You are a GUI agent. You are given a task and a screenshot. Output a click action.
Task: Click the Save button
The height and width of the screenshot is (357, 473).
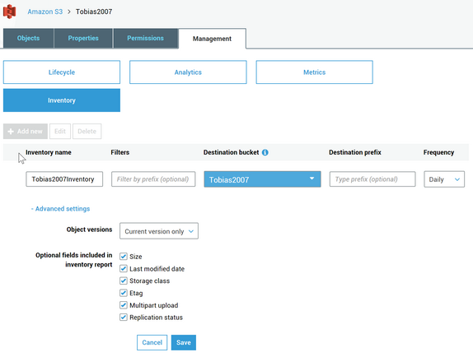[184, 342]
